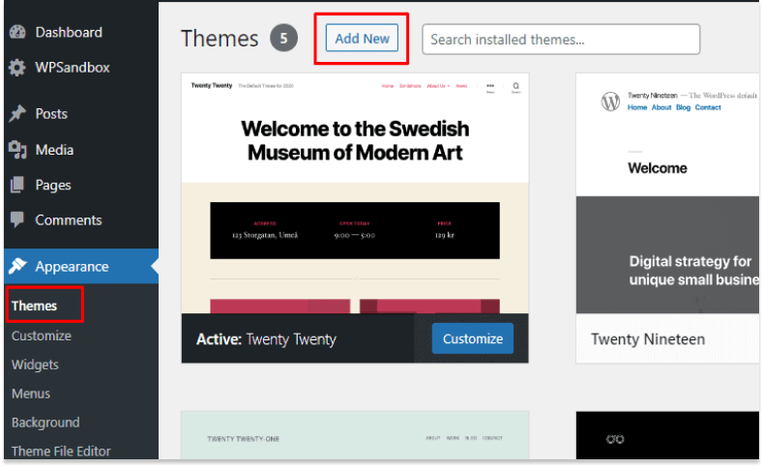Click the WPSandbox gear icon
This screenshot has height=467, width=763.
tap(17, 68)
